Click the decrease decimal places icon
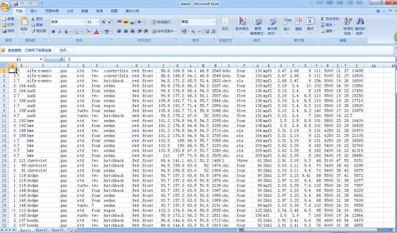 tap(213, 31)
